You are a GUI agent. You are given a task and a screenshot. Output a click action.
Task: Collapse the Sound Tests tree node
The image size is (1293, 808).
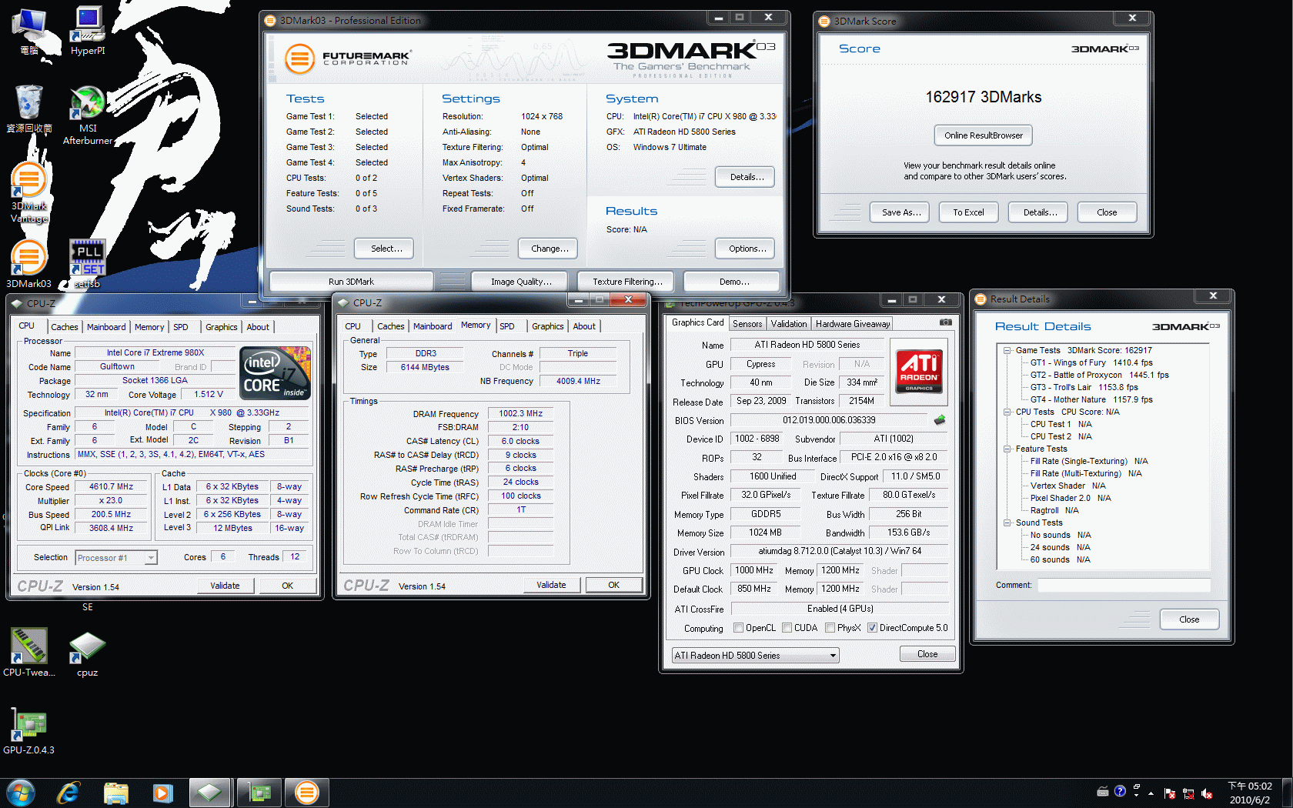tap(1007, 523)
